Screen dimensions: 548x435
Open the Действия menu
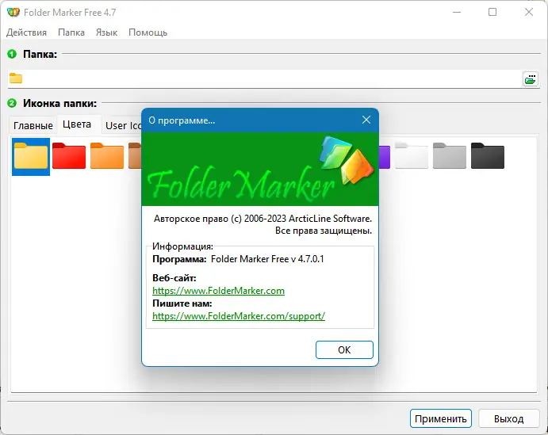coord(26,32)
